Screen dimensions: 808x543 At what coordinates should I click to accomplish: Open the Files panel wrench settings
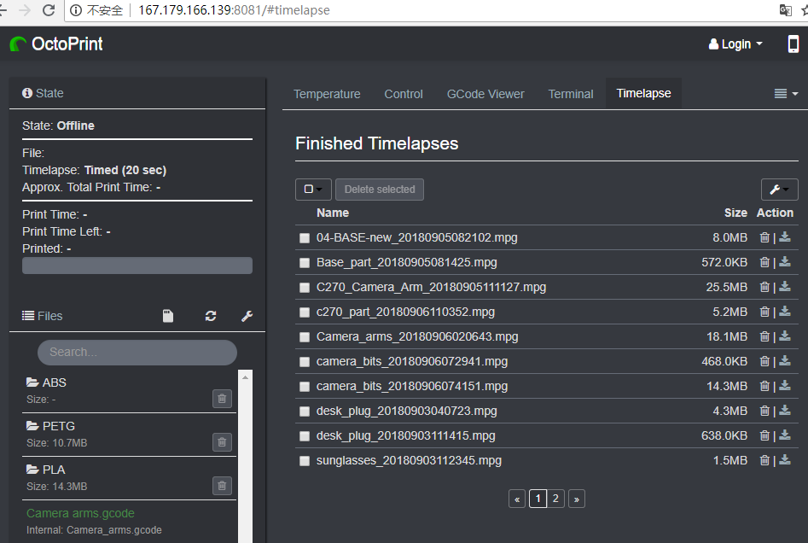247,316
